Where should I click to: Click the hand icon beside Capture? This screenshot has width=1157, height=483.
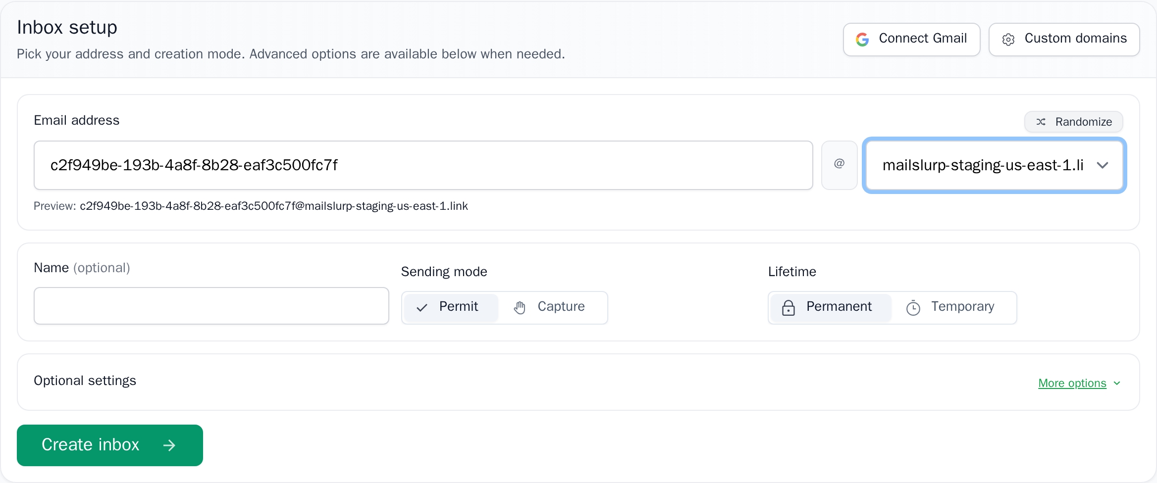[520, 308]
